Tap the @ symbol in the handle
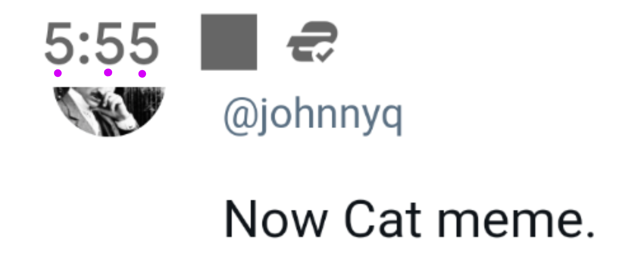This screenshot has height=269, width=619. click(241, 117)
